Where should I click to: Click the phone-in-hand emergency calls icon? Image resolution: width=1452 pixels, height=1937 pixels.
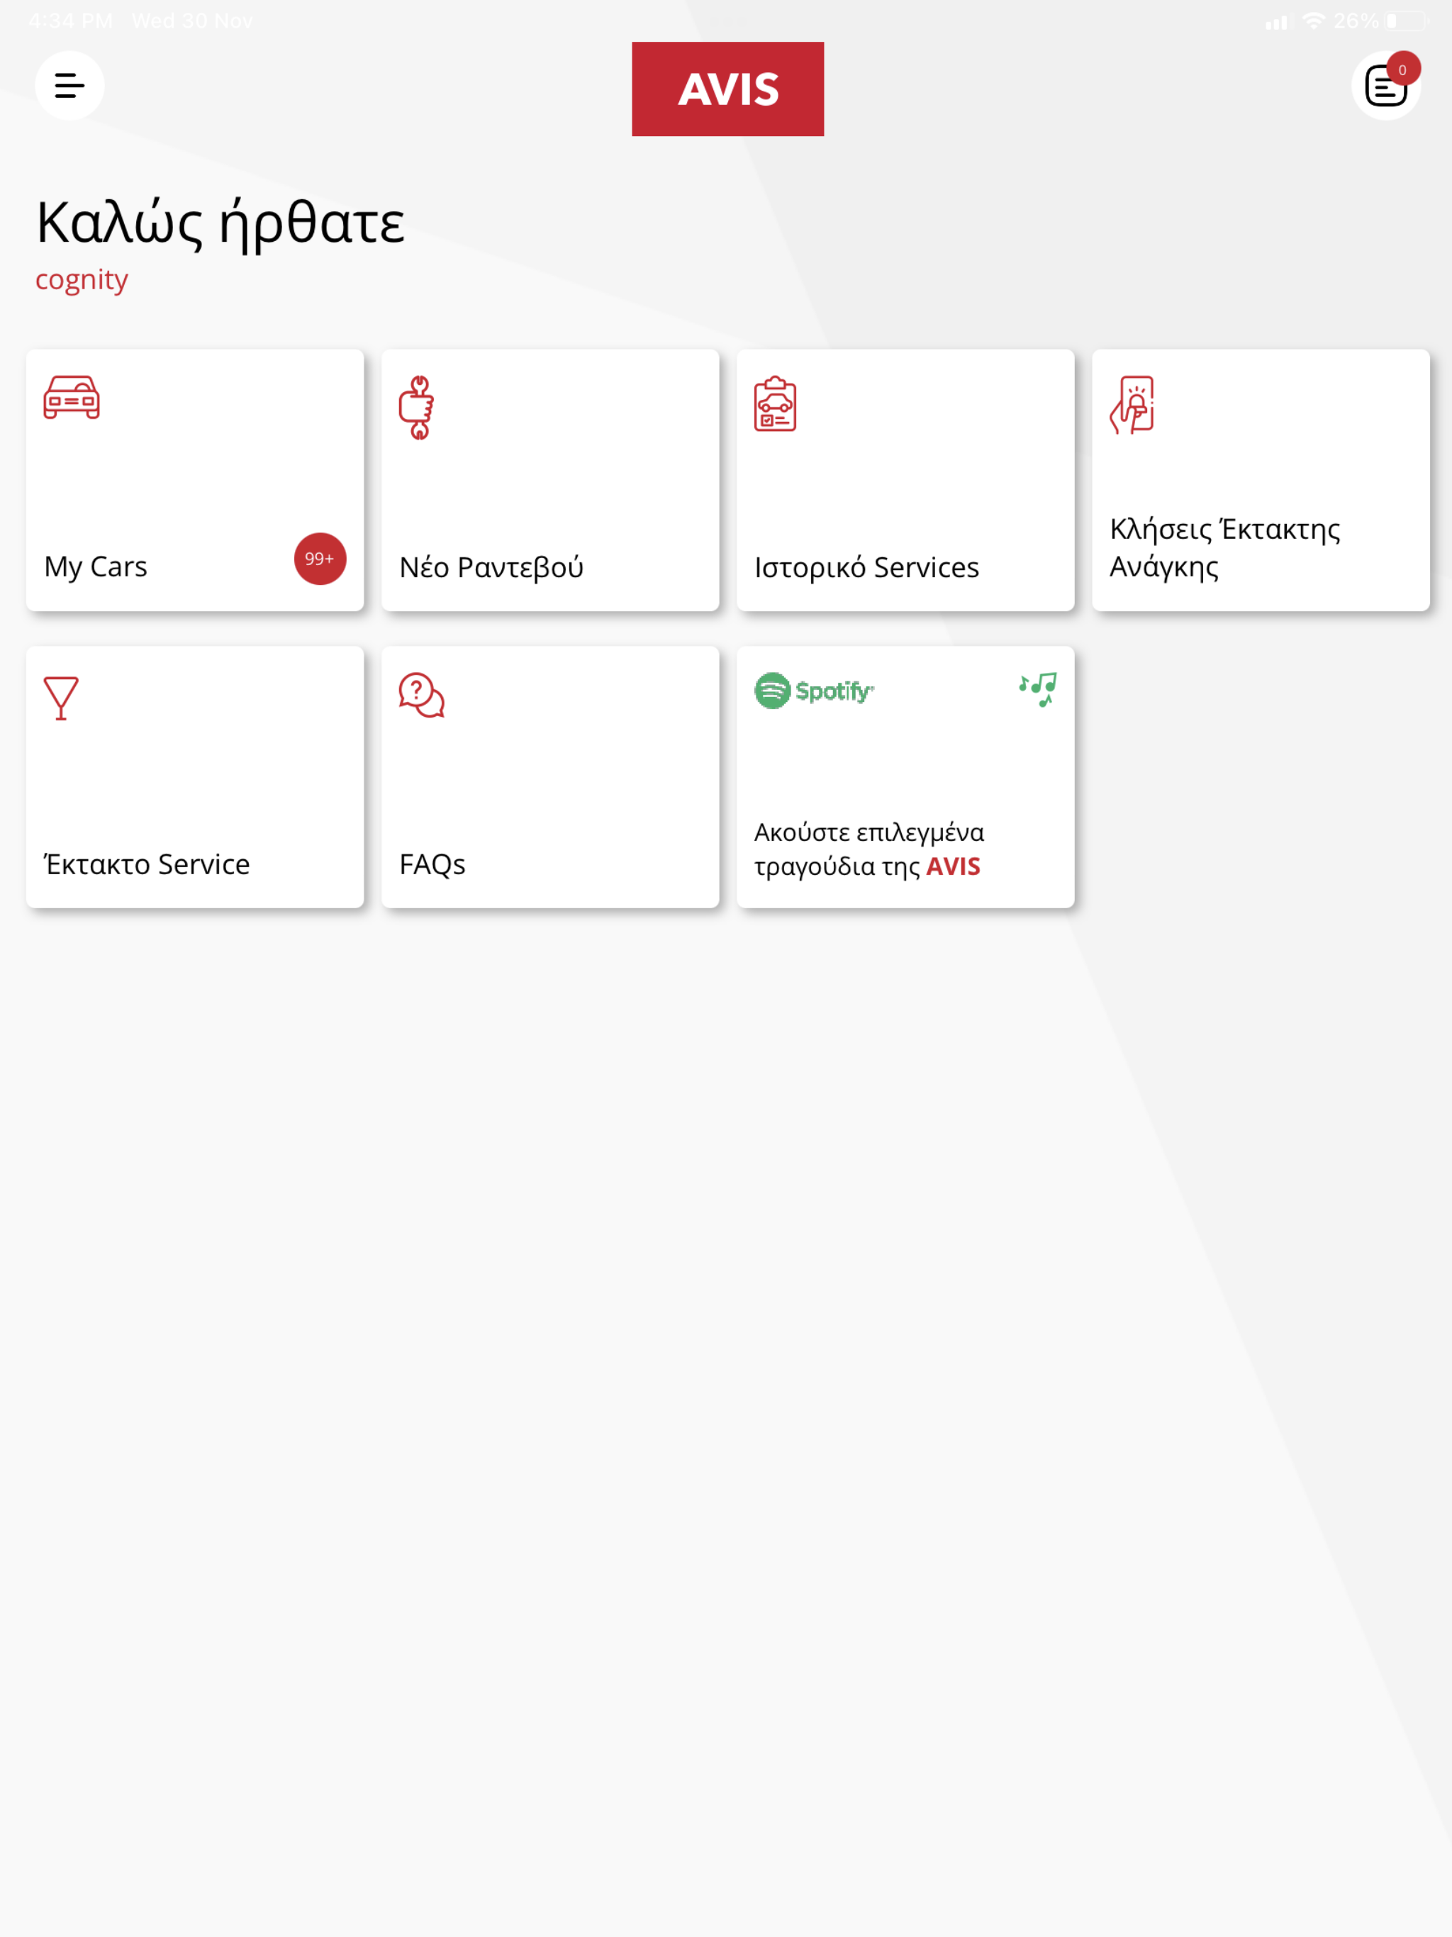tap(1132, 406)
